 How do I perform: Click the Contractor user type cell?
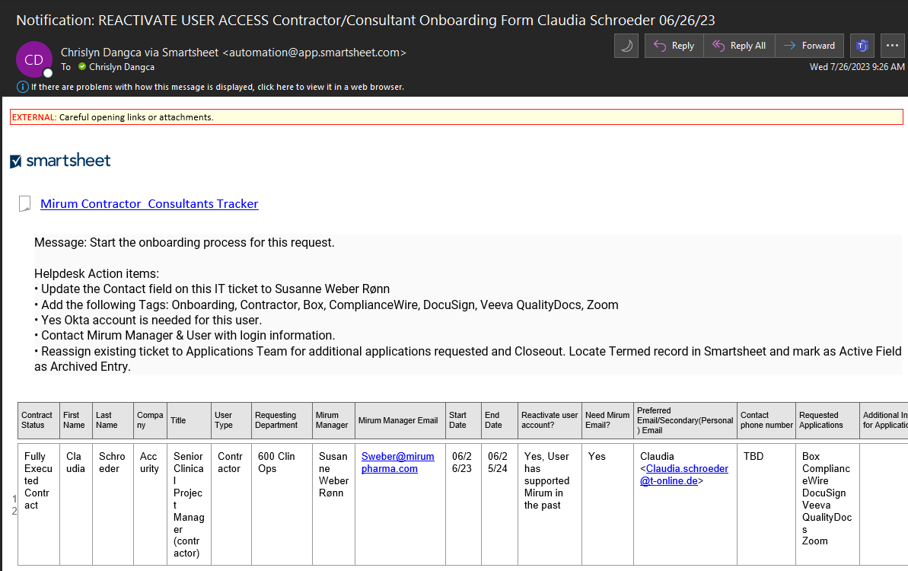click(231, 504)
